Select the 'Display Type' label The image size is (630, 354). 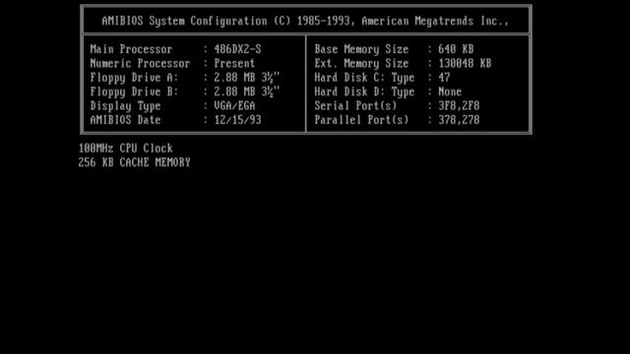point(125,106)
